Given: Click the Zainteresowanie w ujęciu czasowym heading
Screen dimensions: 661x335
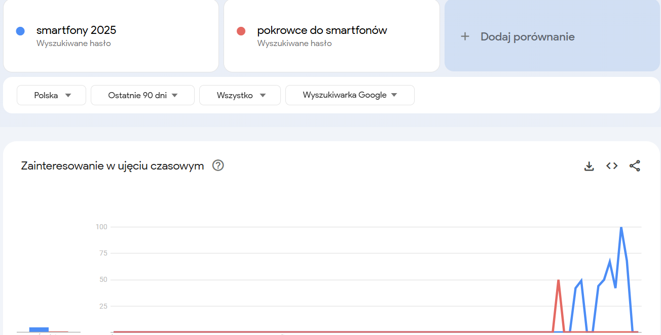Looking at the screenshot, I should [x=113, y=166].
